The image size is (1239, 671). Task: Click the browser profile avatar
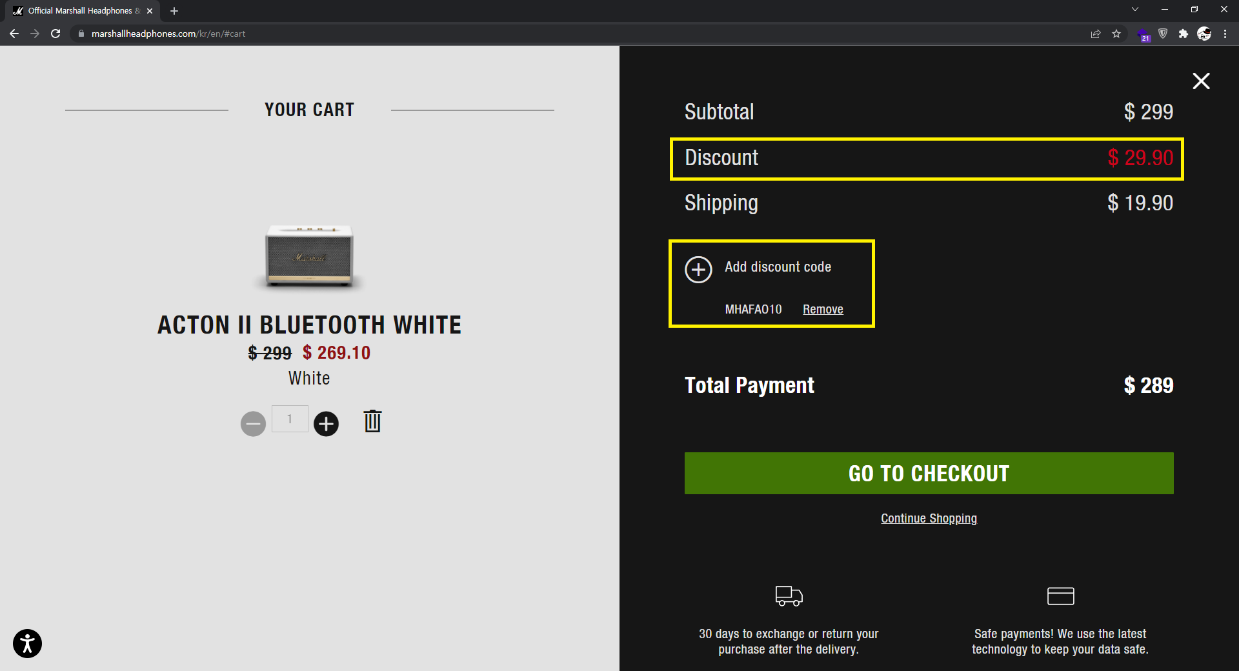(x=1204, y=34)
